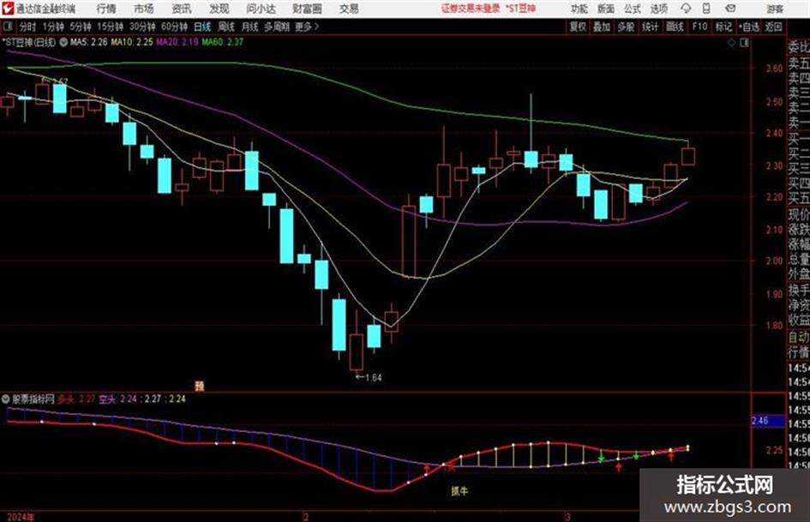Click the 预 marker below the main chart
This screenshot has height=522, width=810.
pos(200,386)
